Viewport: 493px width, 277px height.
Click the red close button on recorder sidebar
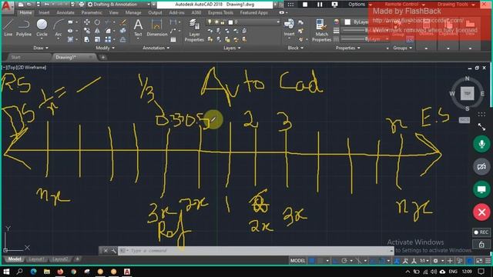coord(481,212)
